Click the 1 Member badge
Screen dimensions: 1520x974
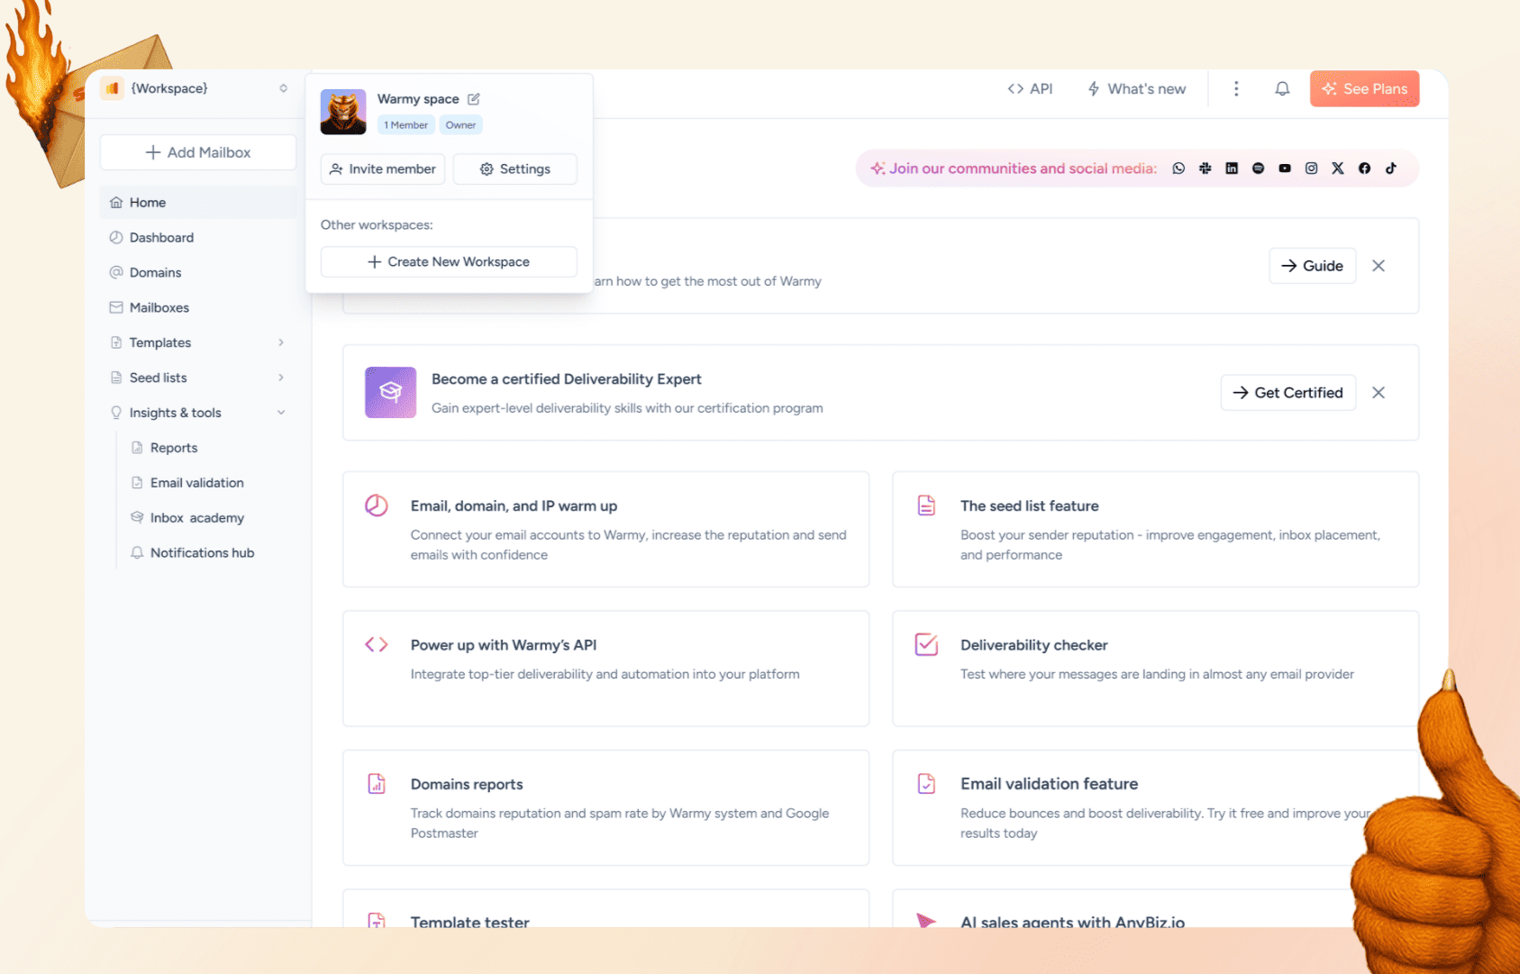(x=406, y=125)
